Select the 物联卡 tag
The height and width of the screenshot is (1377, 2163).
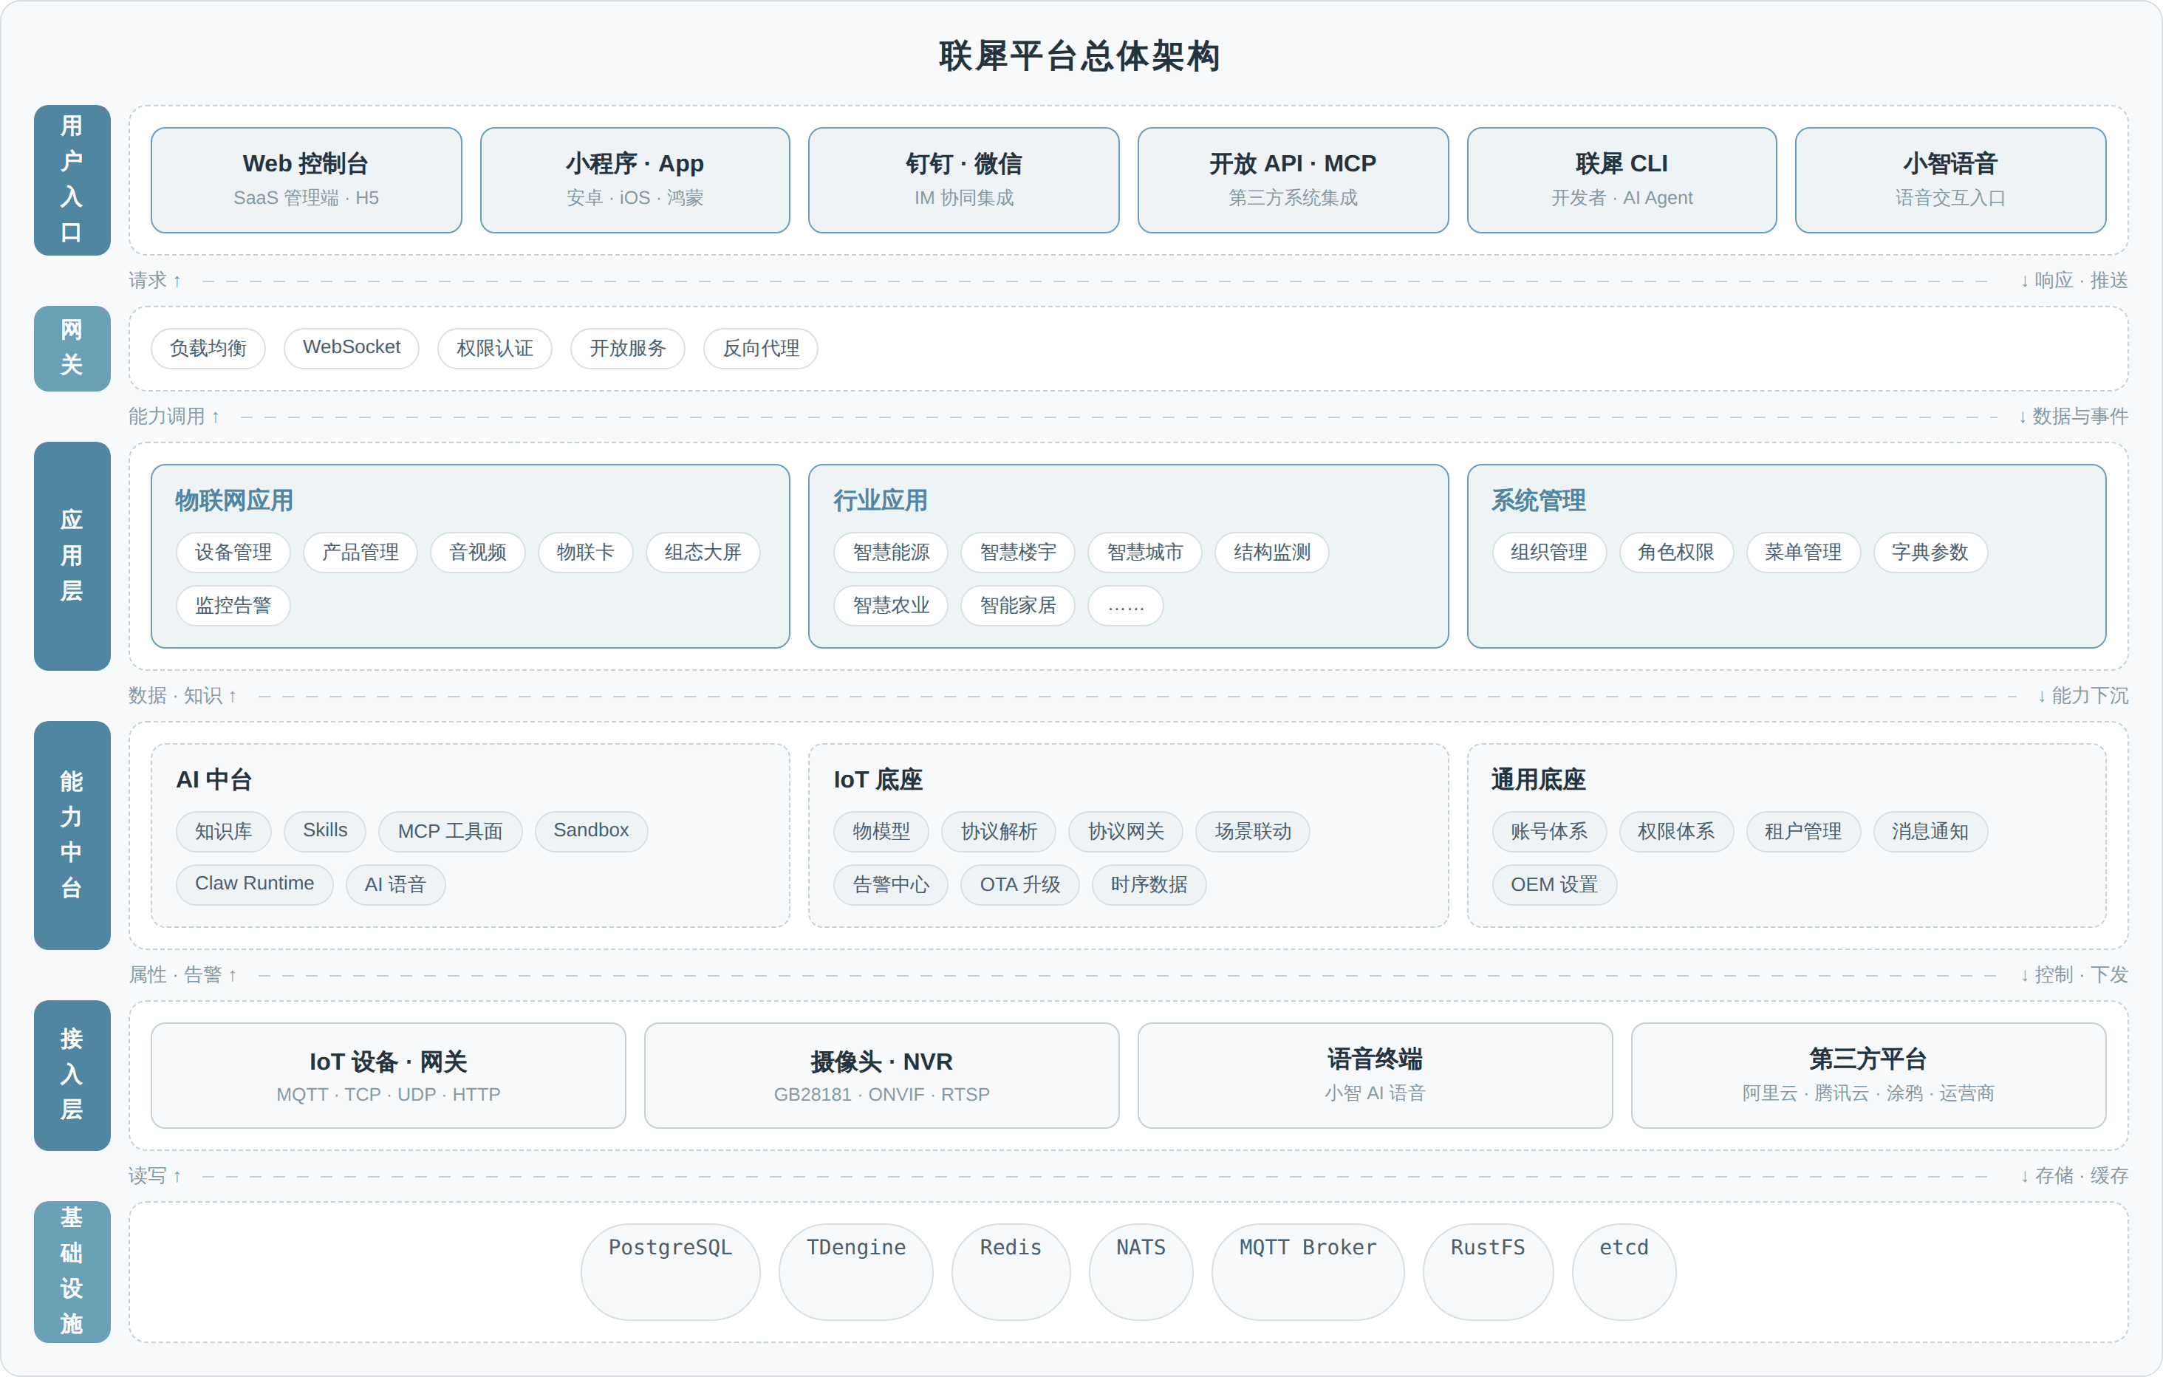pos(586,553)
